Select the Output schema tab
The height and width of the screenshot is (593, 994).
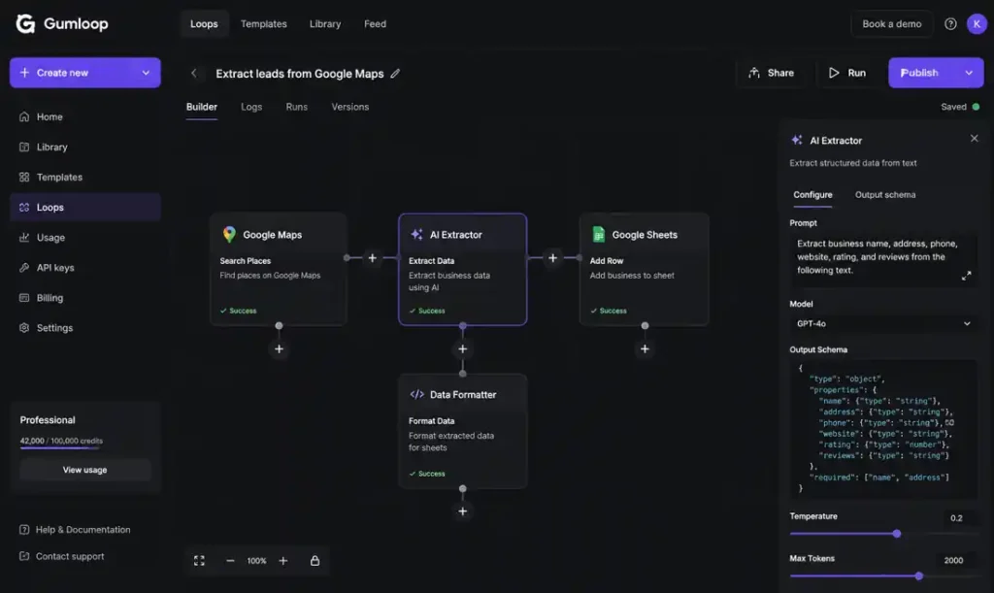tap(885, 195)
